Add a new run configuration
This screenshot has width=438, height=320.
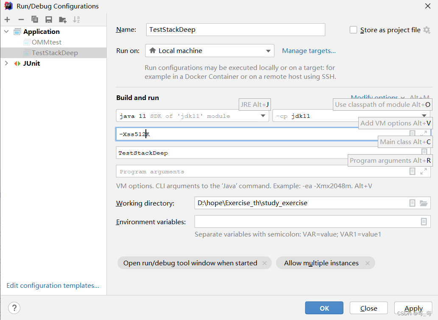point(7,19)
